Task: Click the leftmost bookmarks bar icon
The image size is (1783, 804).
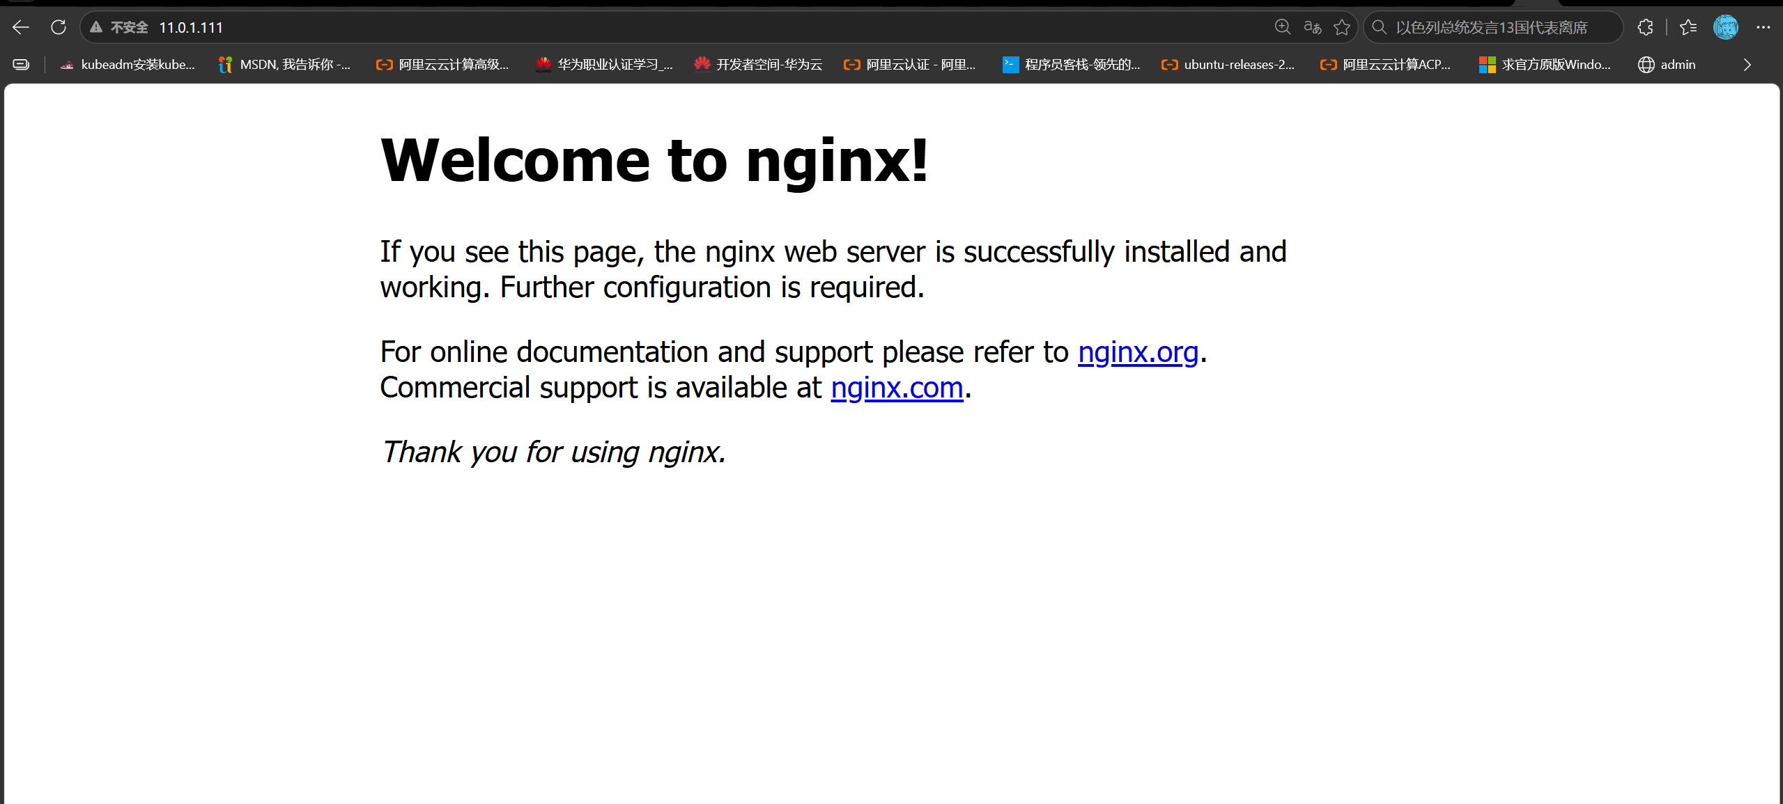Action: [21, 65]
